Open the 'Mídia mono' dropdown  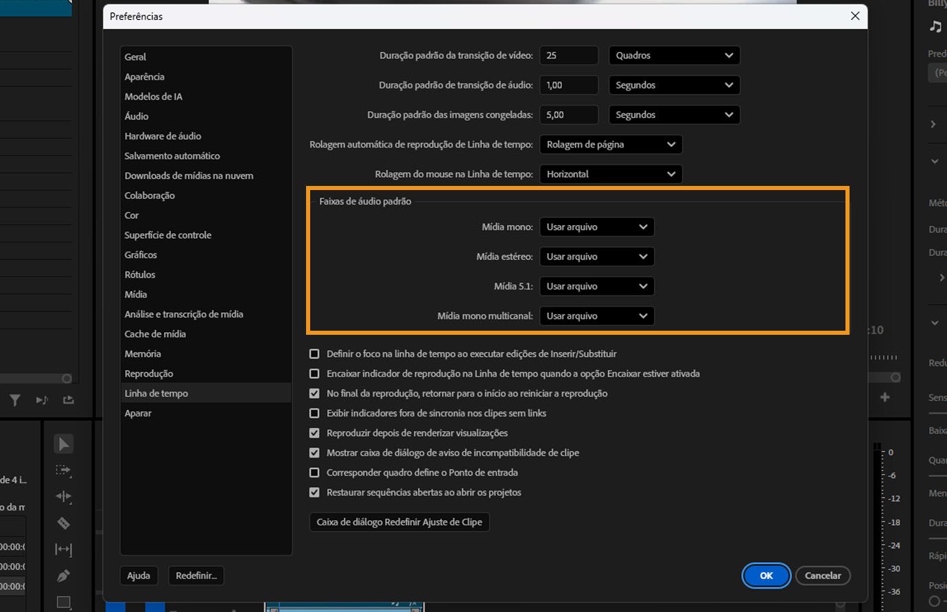tap(596, 226)
